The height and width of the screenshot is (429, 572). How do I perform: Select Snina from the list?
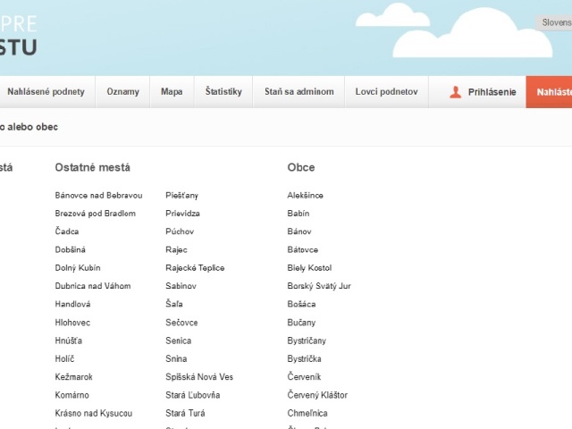(176, 359)
